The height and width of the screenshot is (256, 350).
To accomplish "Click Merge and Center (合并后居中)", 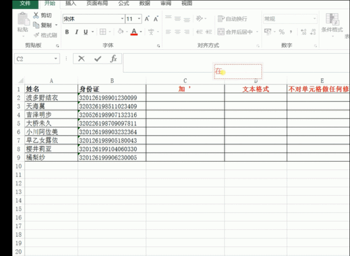I will (x=235, y=32).
